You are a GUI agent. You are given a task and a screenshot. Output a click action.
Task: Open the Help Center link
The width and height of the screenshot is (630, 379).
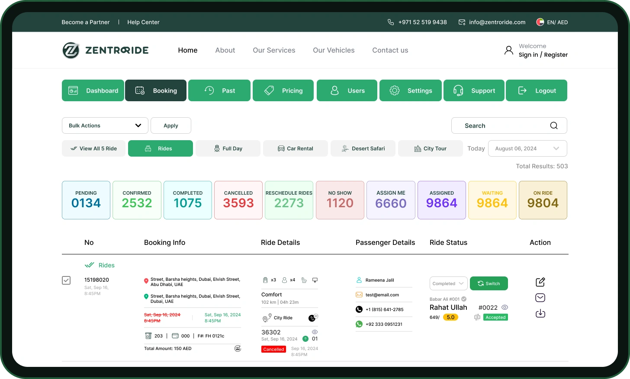[x=143, y=22]
